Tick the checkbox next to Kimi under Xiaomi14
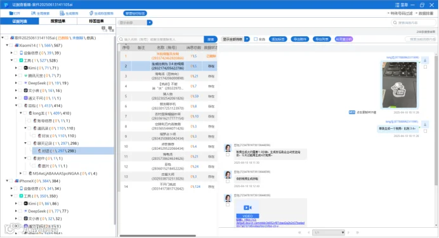This screenshot has width=439, height=238. tap(20, 68)
